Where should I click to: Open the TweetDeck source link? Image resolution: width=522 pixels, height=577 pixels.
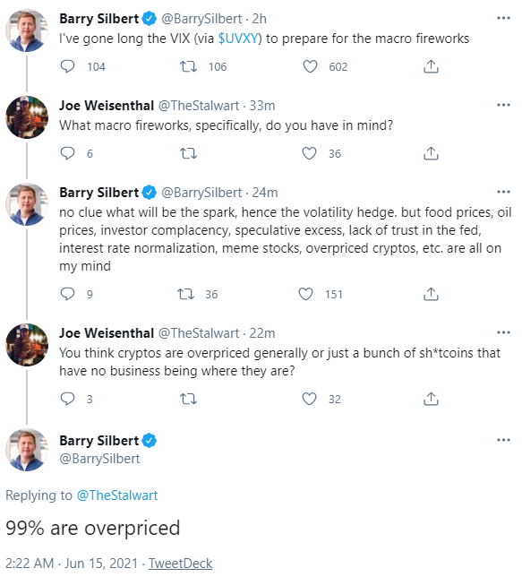tap(180, 564)
